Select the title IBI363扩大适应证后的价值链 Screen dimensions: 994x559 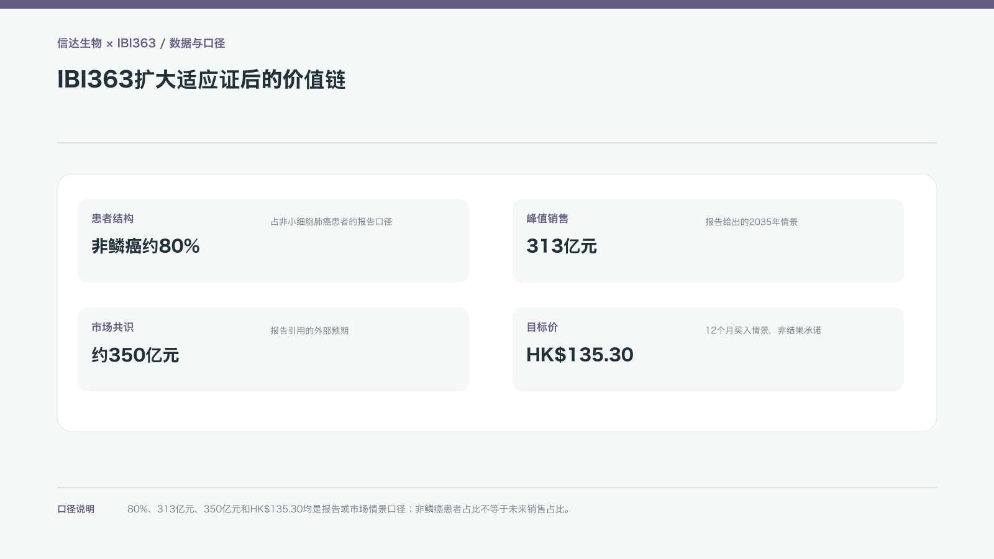tap(201, 80)
